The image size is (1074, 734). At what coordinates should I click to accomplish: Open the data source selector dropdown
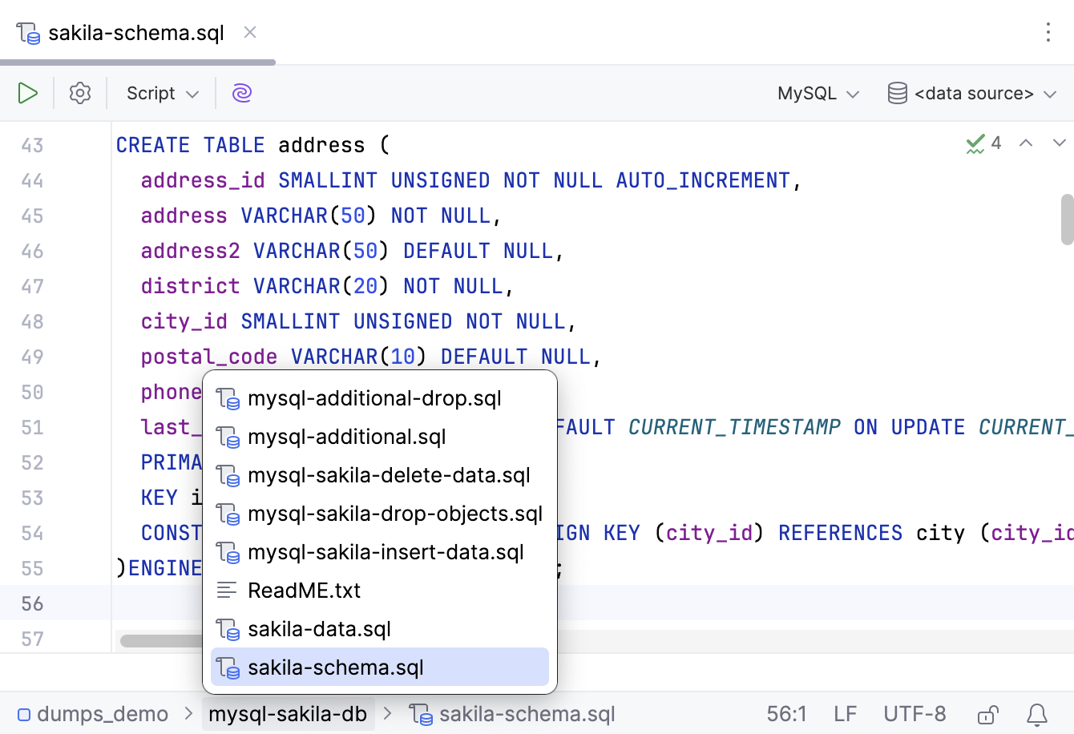coord(972,93)
